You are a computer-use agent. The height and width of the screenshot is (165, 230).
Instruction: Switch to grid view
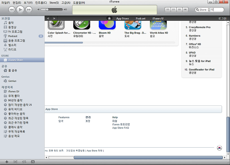coord(179,10)
